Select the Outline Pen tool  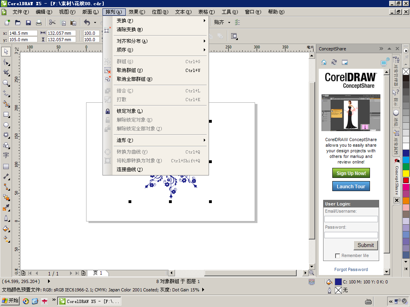(6, 218)
